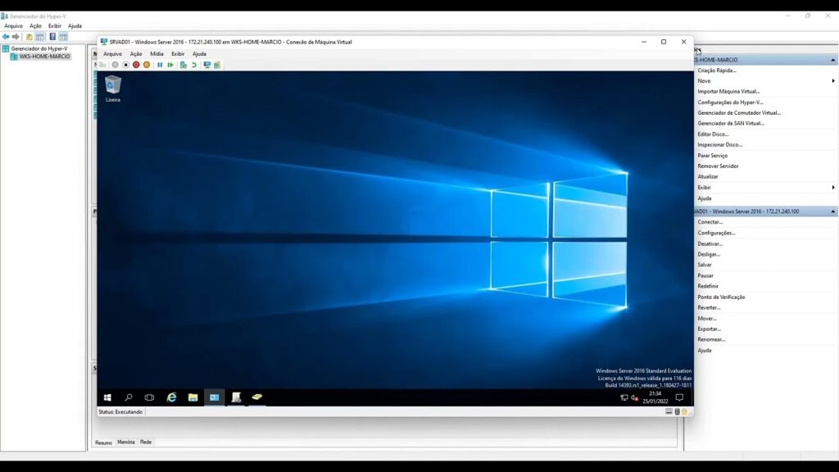839x472 pixels.
Task: Click mouse status icon in VM status bar
Action: pos(677,411)
